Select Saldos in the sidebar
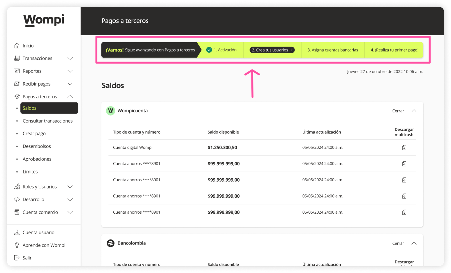This screenshot has width=451, height=273. (29, 108)
